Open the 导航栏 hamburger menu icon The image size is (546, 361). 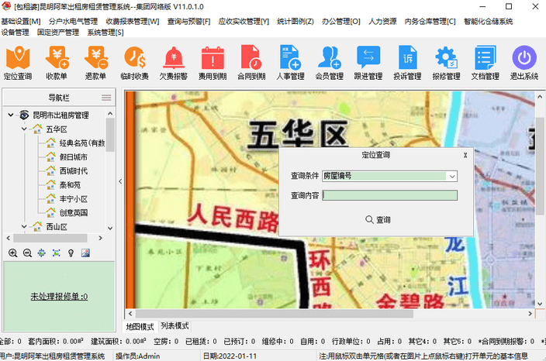[106, 98]
